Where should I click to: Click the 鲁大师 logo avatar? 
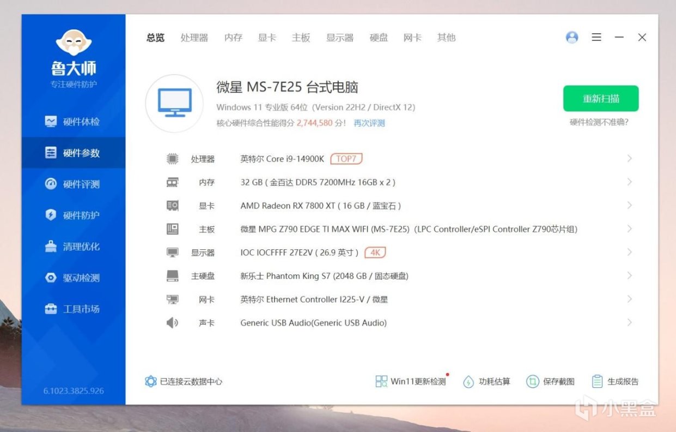pyautogui.click(x=74, y=44)
